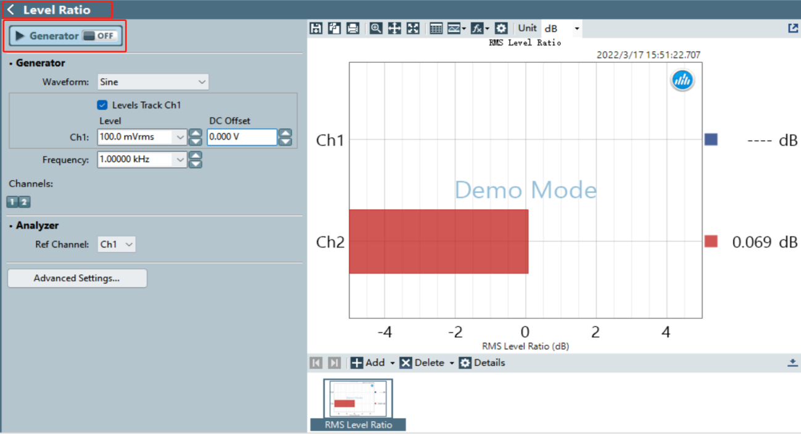
Task: Select the zoom magnifier tool
Action: [376, 28]
